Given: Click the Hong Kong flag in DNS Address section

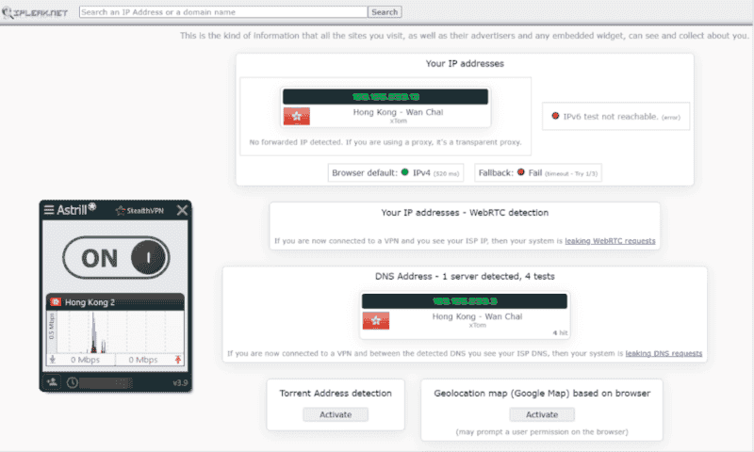Looking at the screenshot, I should tap(376, 320).
